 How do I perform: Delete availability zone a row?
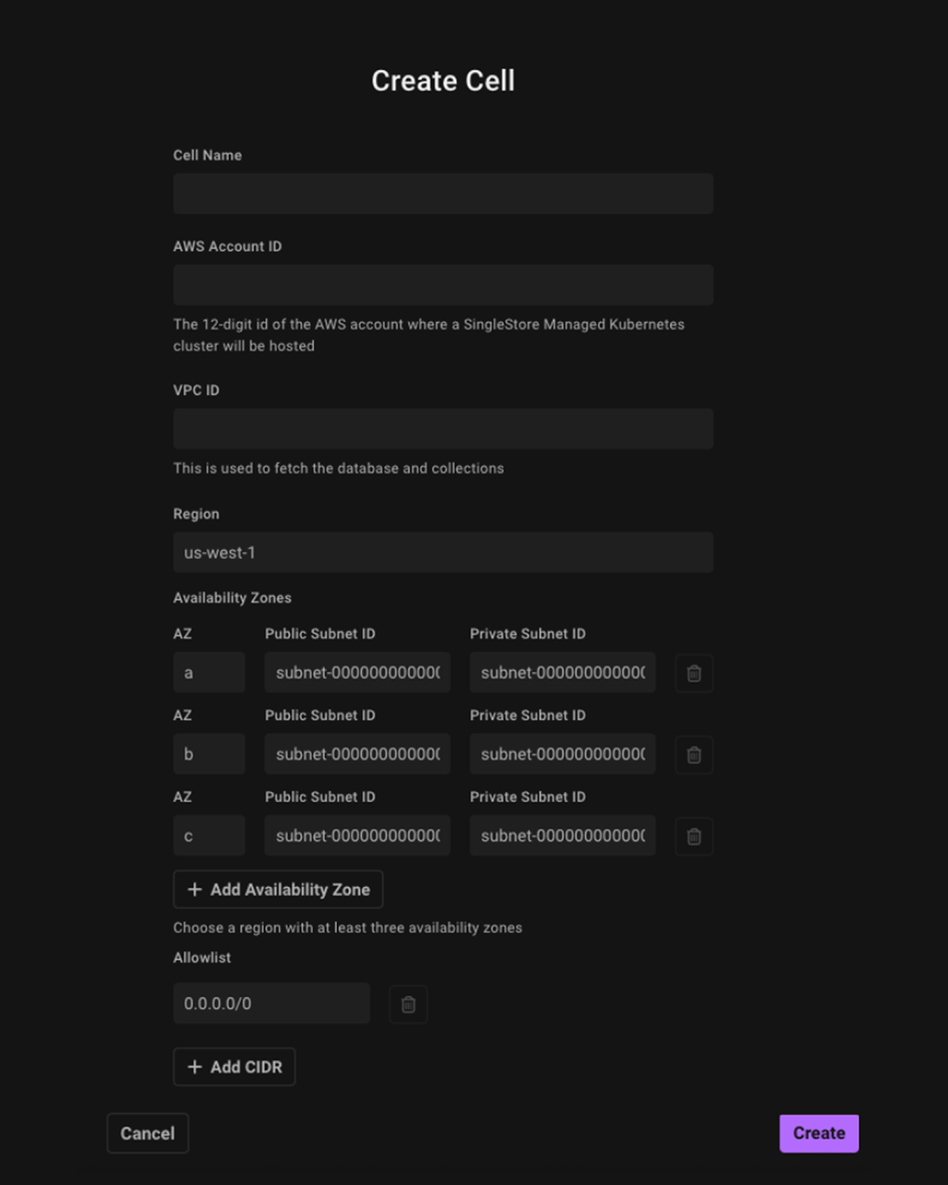(694, 673)
